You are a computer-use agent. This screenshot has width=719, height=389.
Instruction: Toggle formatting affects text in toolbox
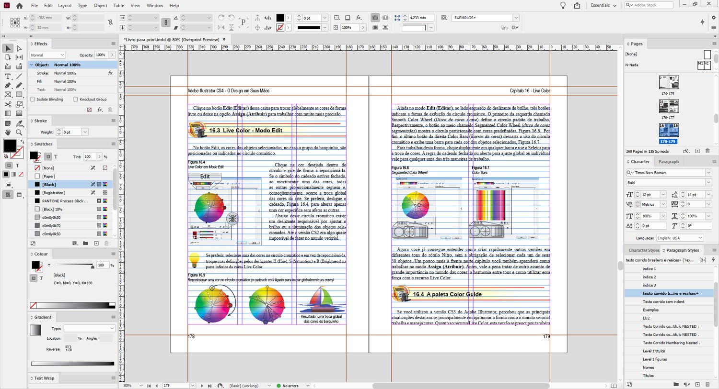click(x=18, y=165)
